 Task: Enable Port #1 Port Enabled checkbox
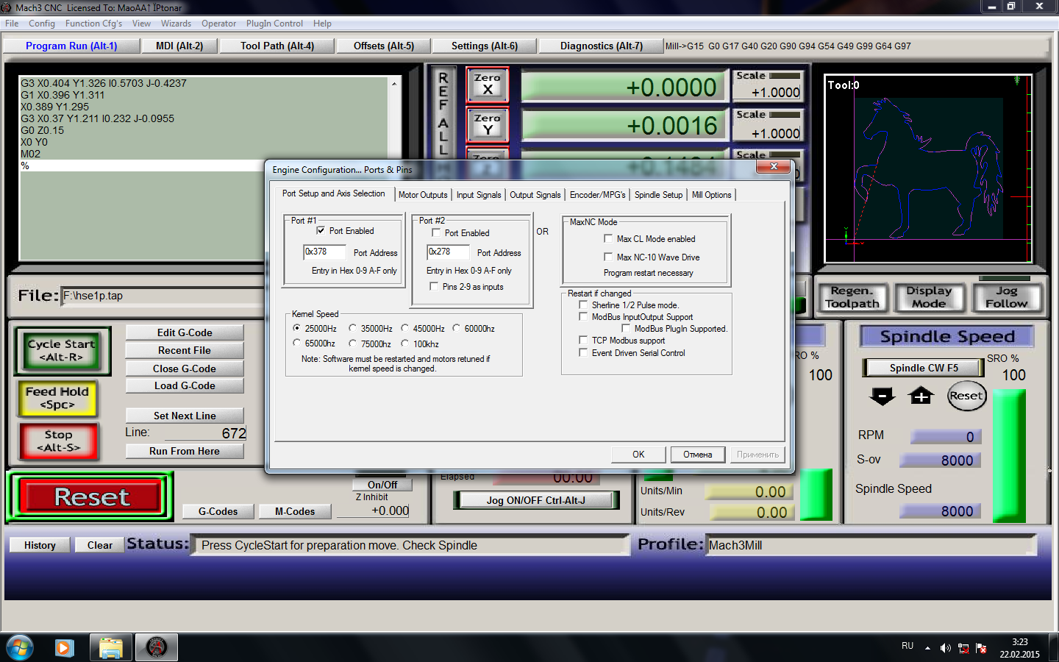(321, 230)
